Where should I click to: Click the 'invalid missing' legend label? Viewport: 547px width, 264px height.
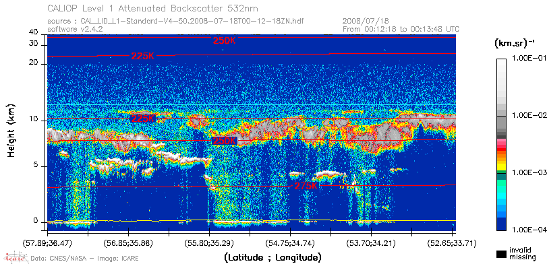pyautogui.click(x=522, y=254)
